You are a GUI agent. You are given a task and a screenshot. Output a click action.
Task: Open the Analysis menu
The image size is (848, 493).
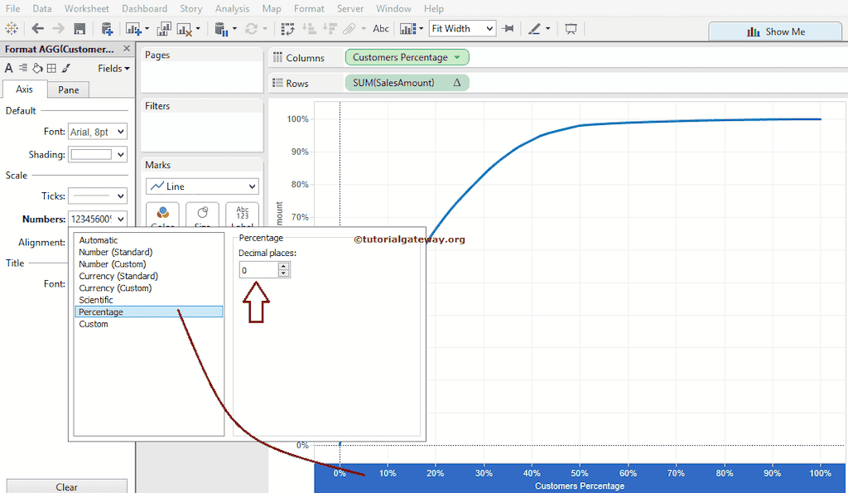click(232, 8)
